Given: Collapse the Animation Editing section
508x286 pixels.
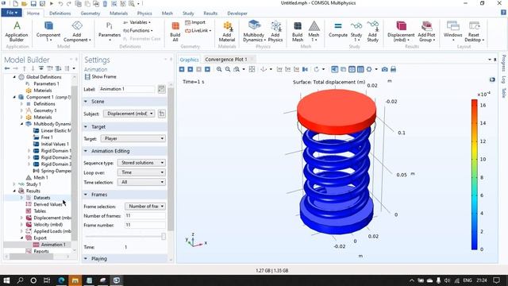Looking at the screenshot, I should click(x=86, y=151).
